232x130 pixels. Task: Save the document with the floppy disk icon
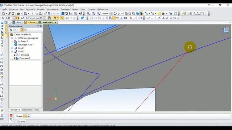13,14
